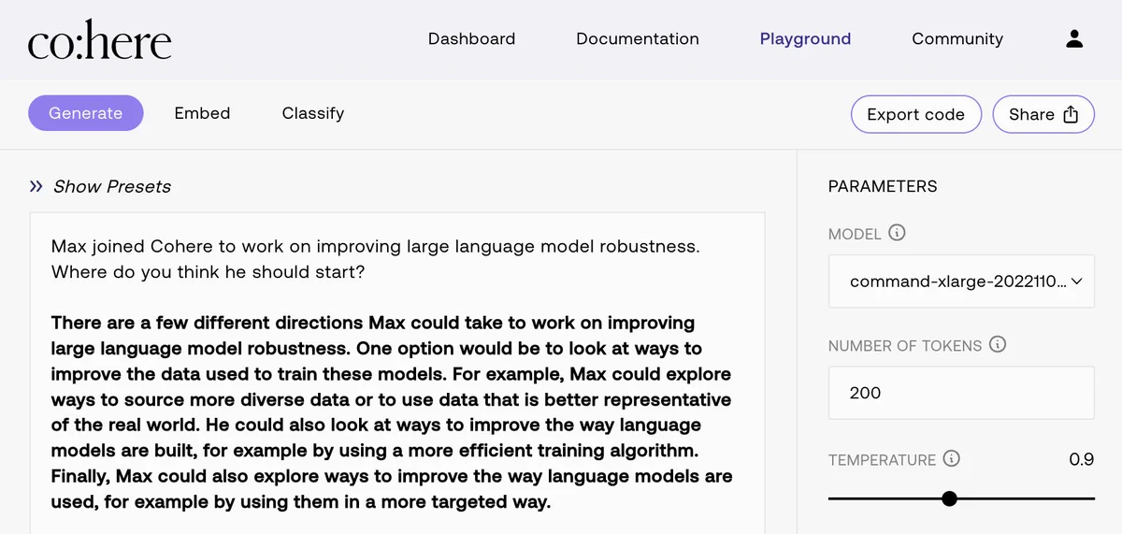Click the Temperature slider handle
This screenshot has height=534, width=1122.
[949, 498]
